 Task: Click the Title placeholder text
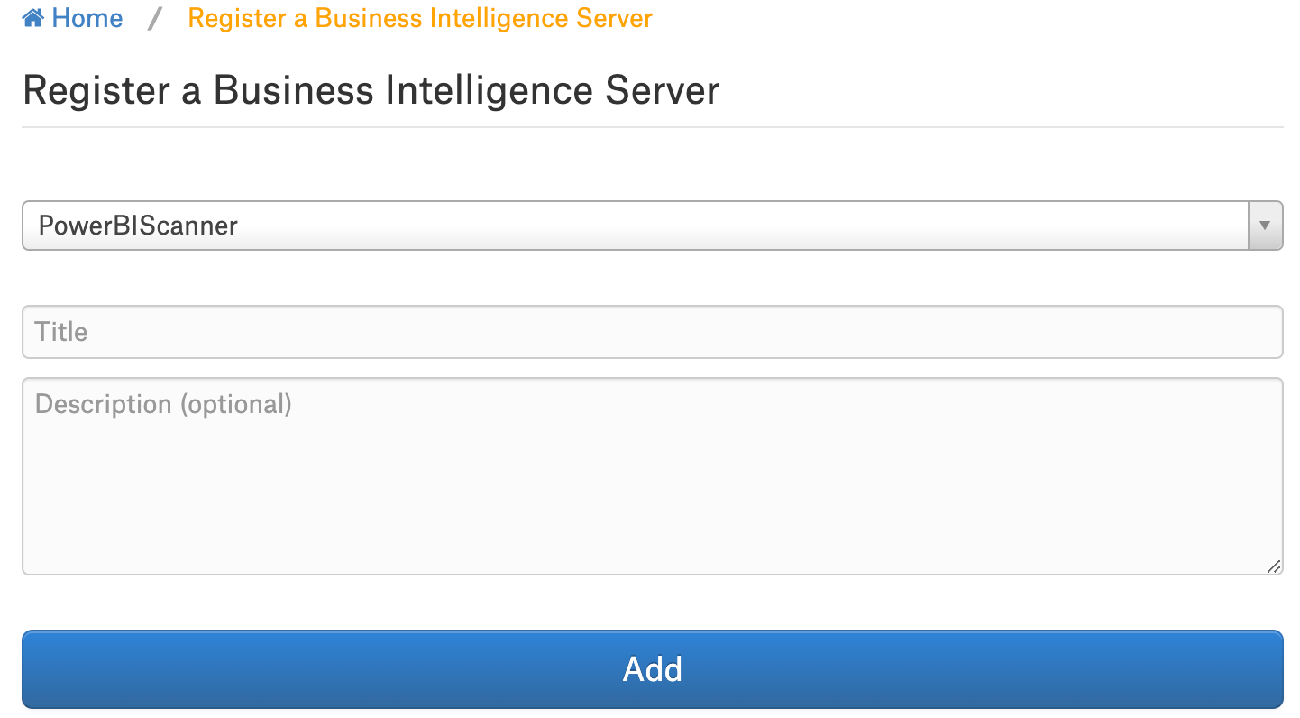coord(61,332)
